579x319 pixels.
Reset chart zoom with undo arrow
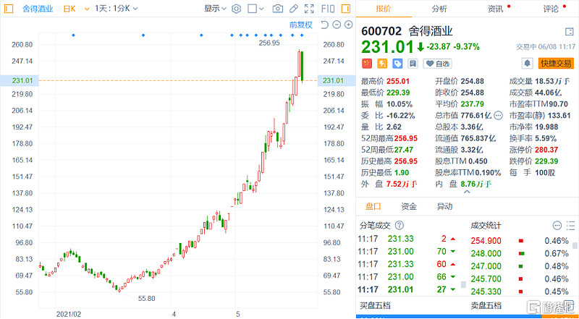324,25
